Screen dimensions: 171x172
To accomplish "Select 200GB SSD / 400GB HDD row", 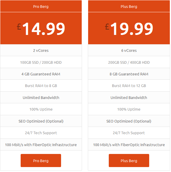I will click(129, 62).
